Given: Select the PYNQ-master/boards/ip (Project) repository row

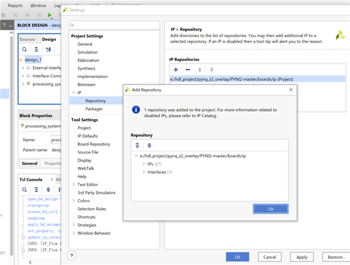Looking at the screenshot, I should (x=257, y=79).
